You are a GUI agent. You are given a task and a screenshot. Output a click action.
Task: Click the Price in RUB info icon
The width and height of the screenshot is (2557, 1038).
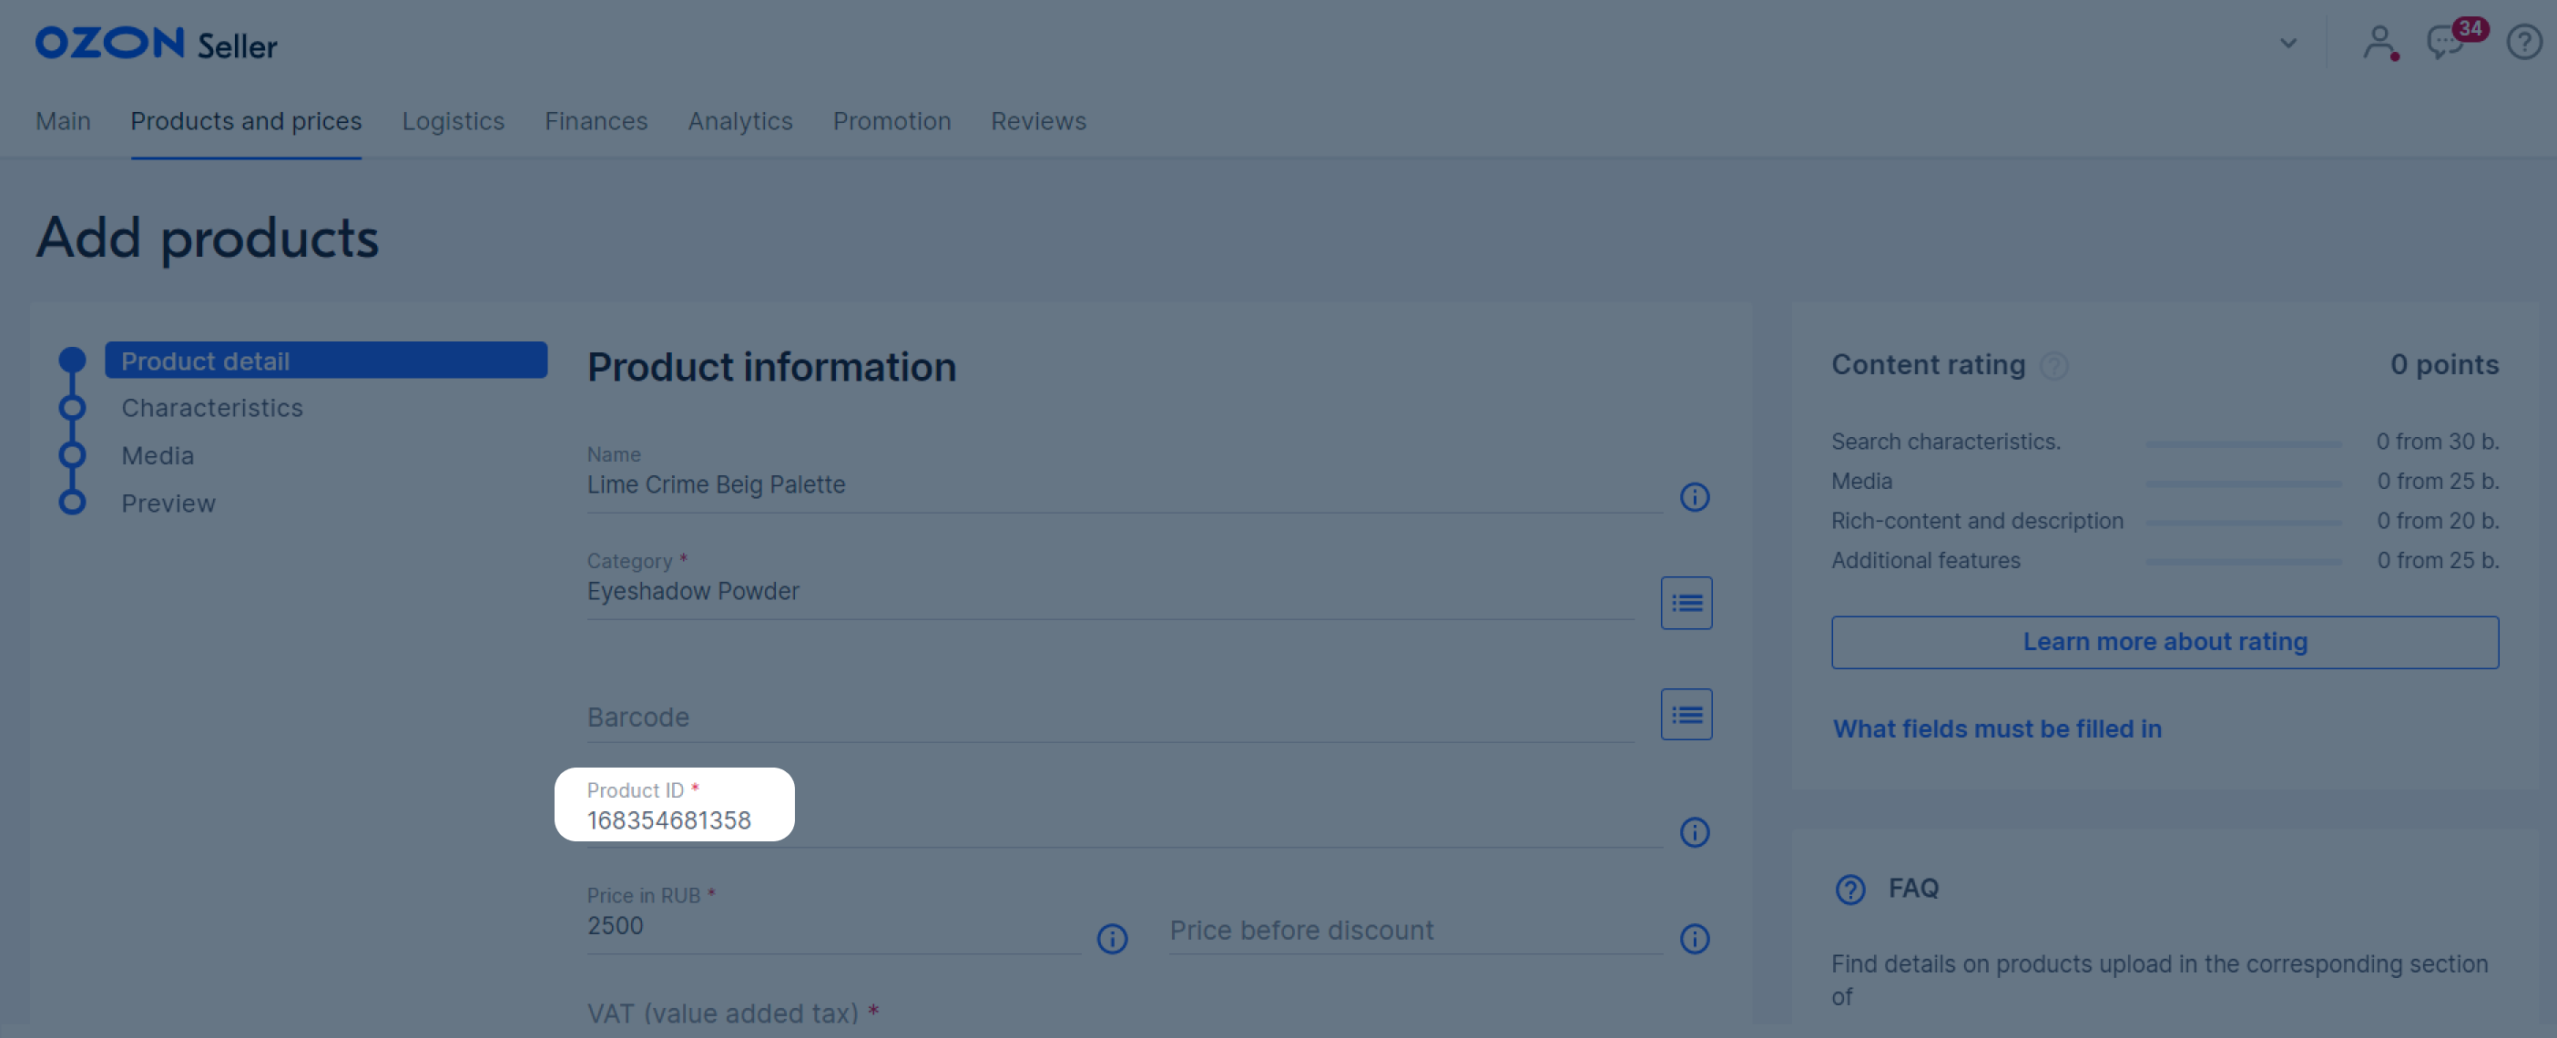pos(1111,938)
